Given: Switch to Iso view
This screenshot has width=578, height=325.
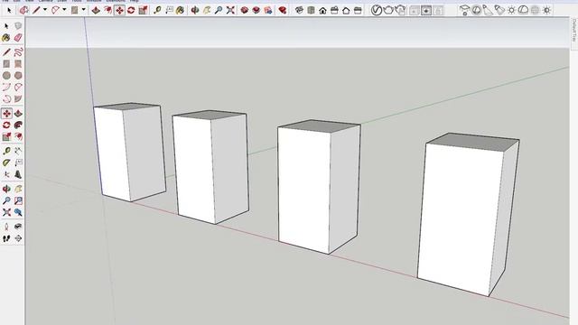Looking at the screenshot, I should (x=299, y=10).
